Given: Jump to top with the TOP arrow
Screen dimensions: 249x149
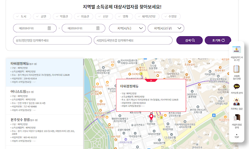Looking at the screenshot, I should pyautogui.click(x=237, y=136).
